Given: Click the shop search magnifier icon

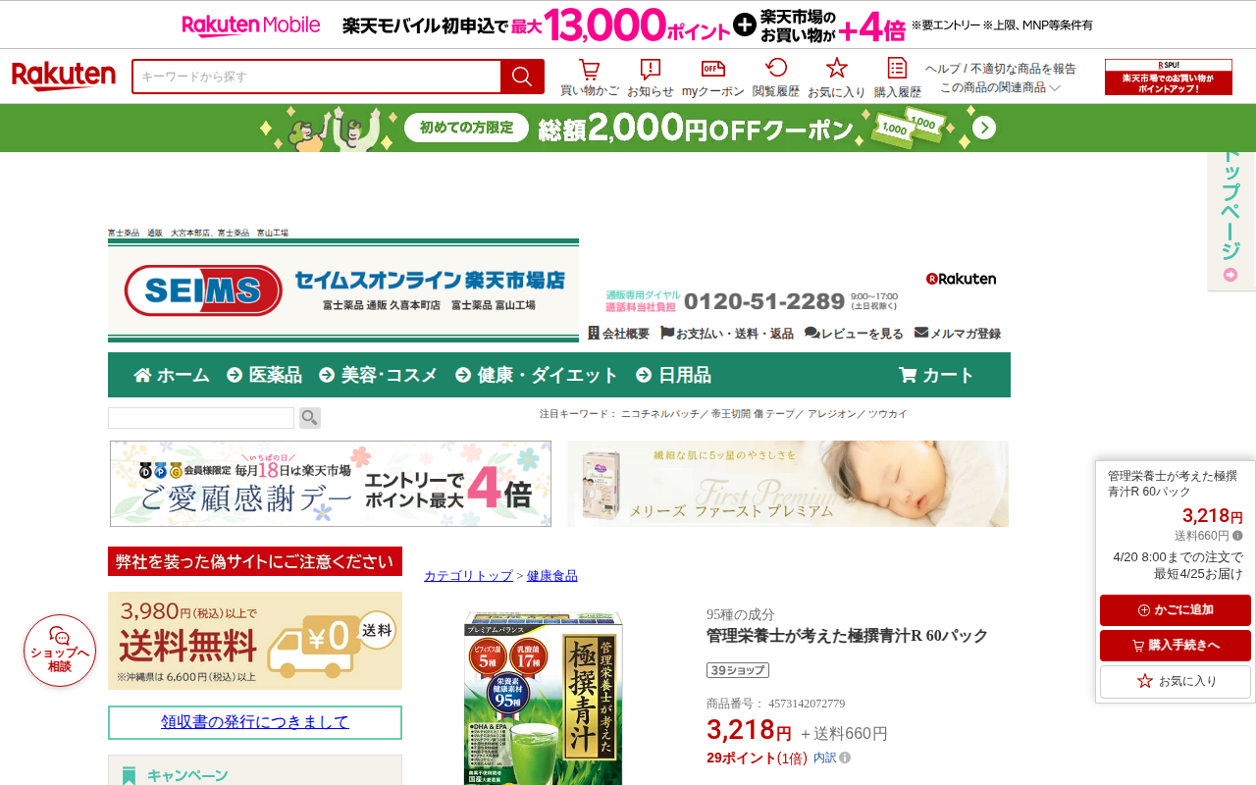Looking at the screenshot, I should pyautogui.click(x=310, y=418).
